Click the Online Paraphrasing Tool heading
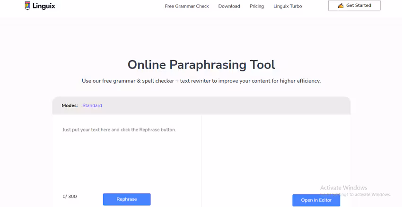The height and width of the screenshot is (207, 402). (201, 65)
